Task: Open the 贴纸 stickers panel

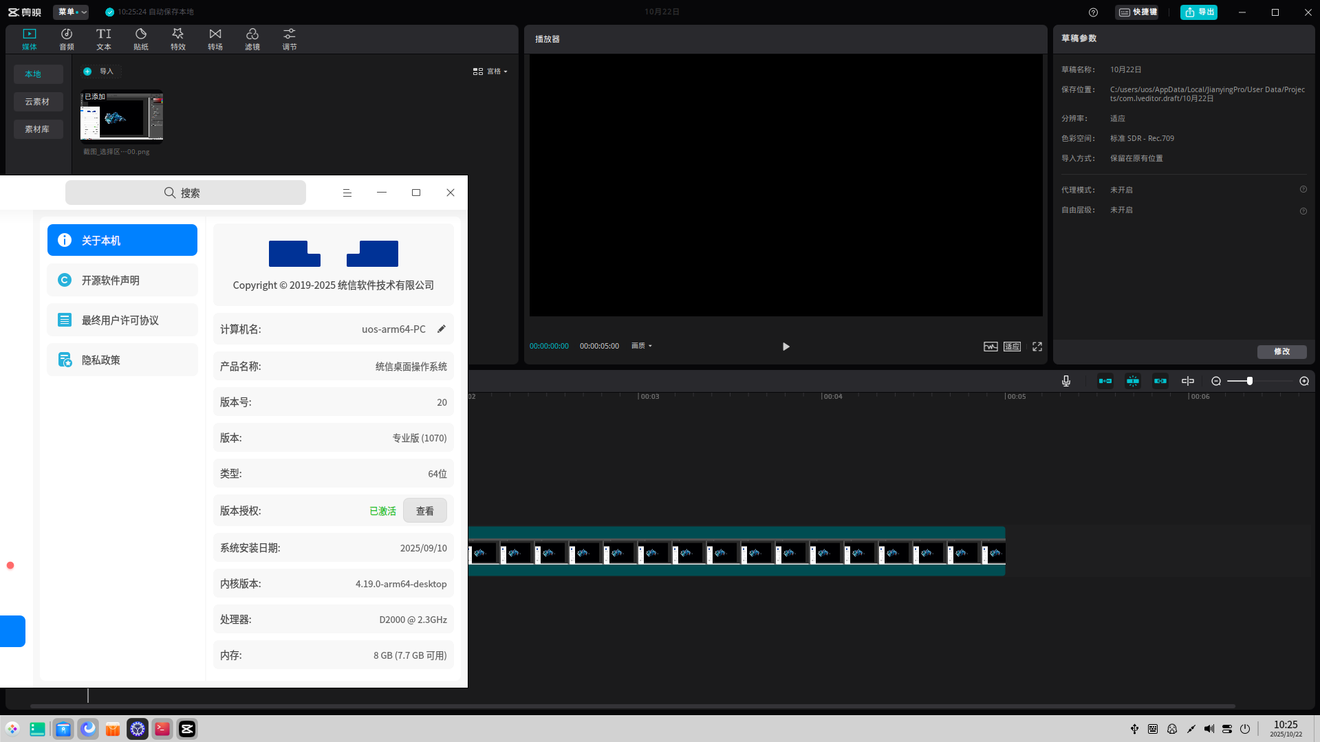Action: pyautogui.click(x=141, y=39)
